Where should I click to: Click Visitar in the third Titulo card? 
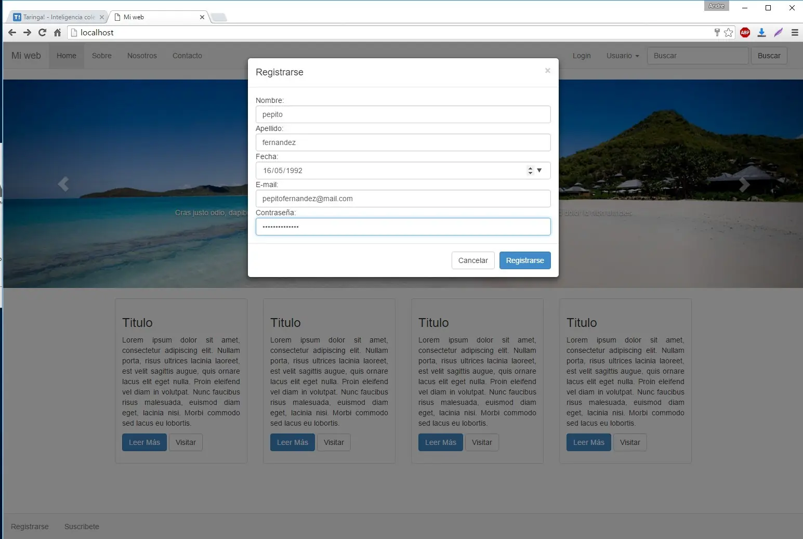point(482,442)
